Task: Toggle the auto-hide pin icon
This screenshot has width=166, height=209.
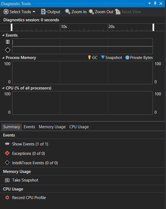Action: 155,4
